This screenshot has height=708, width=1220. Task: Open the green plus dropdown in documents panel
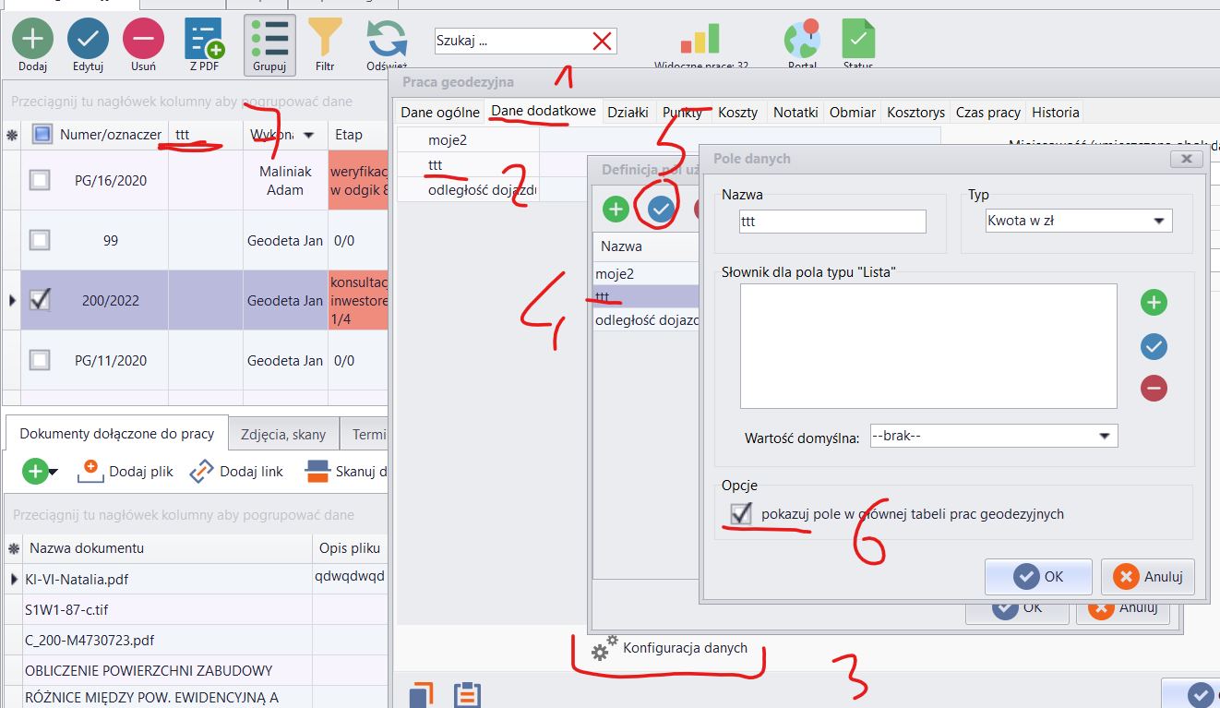point(40,472)
